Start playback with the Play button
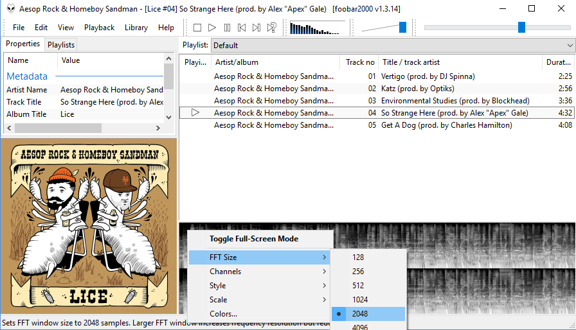Image resolution: width=576 pixels, height=330 pixels. point(212,28)
